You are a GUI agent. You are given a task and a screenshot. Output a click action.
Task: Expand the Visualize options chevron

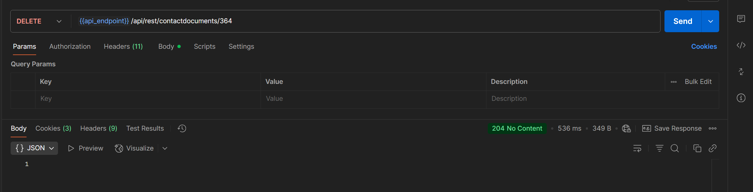[x=165, y=148]
